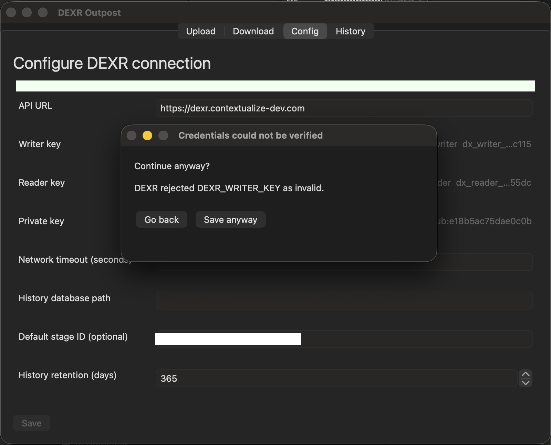
Task: Minimize the credentials dialog with yellow button
Action: 147,135
